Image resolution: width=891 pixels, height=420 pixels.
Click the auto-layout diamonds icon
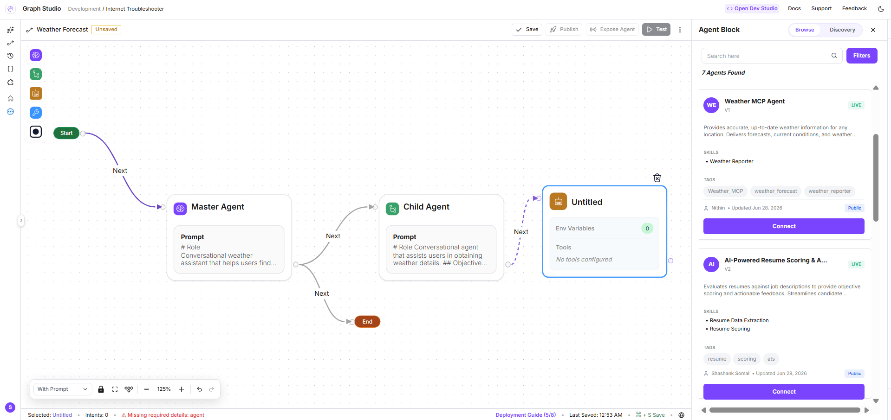(129, 389)
